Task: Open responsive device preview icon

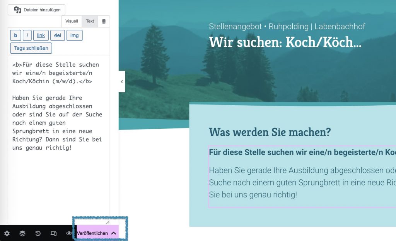Action: pos(53,233)
